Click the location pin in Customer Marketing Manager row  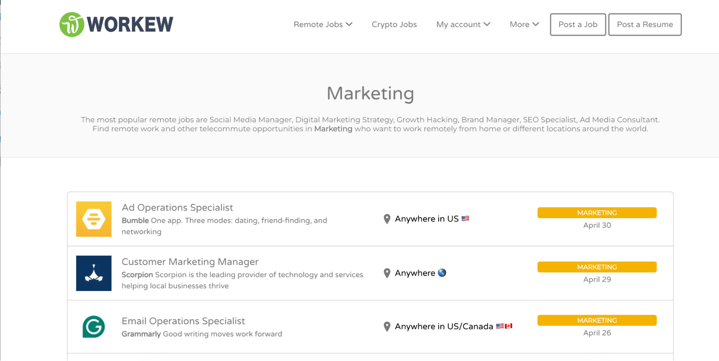(387, 273)
